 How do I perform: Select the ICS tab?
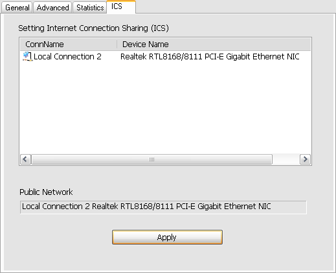121,6
